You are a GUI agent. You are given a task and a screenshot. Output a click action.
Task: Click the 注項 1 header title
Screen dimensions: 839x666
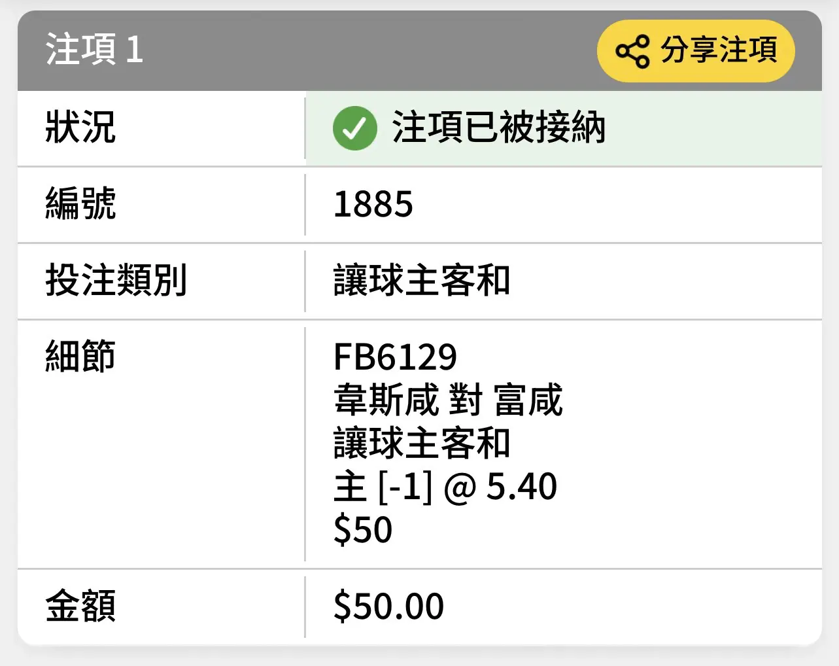coord(94,50)
